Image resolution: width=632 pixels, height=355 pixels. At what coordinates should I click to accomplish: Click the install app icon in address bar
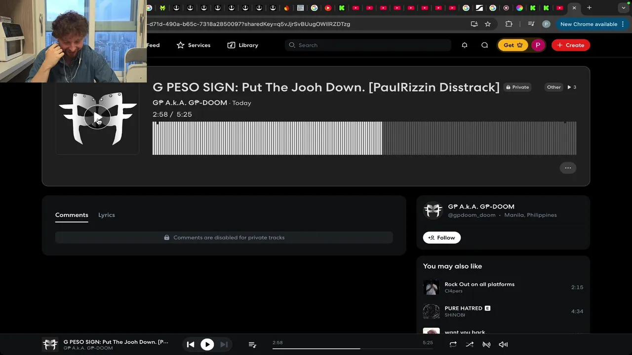(x=474, y=24)
